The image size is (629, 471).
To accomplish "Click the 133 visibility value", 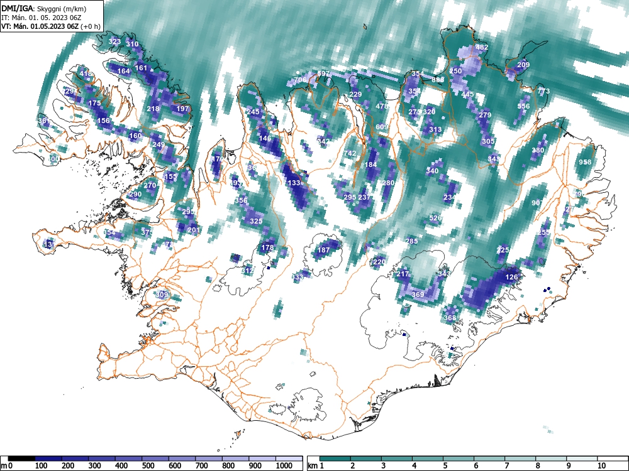I will [x=294, y=183].
